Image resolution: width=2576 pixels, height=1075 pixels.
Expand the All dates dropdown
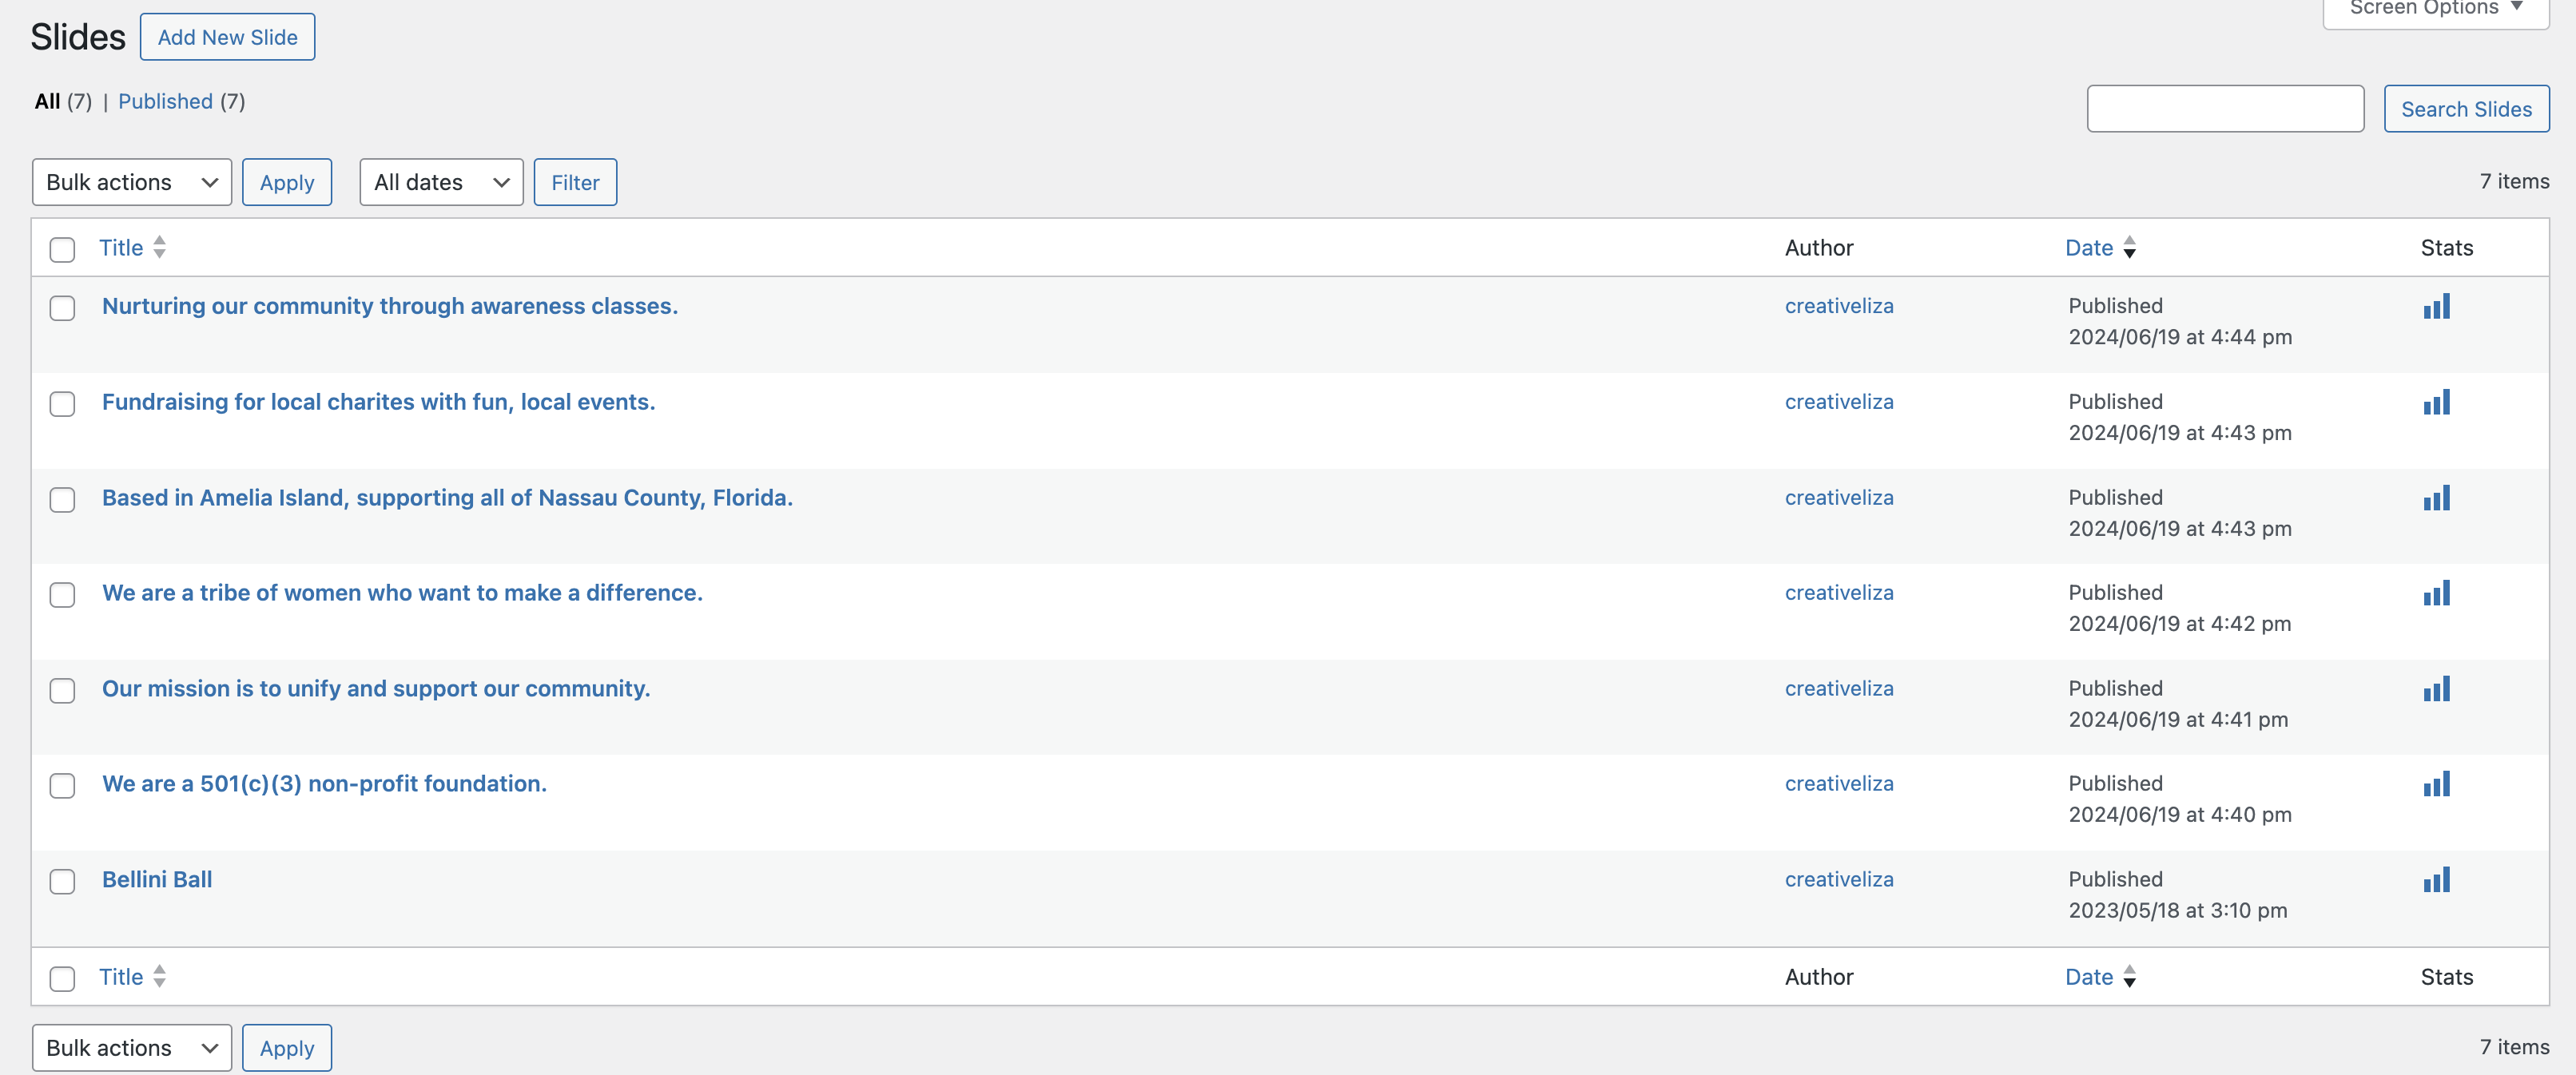[x=441, y=182]
